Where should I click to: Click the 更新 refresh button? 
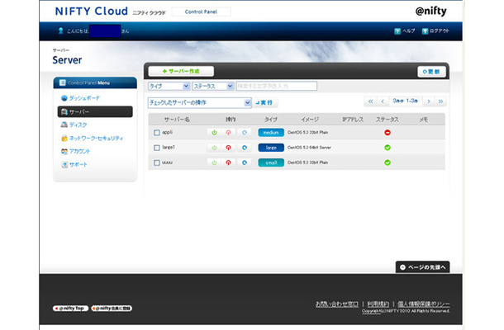click(x=431, y=72)
